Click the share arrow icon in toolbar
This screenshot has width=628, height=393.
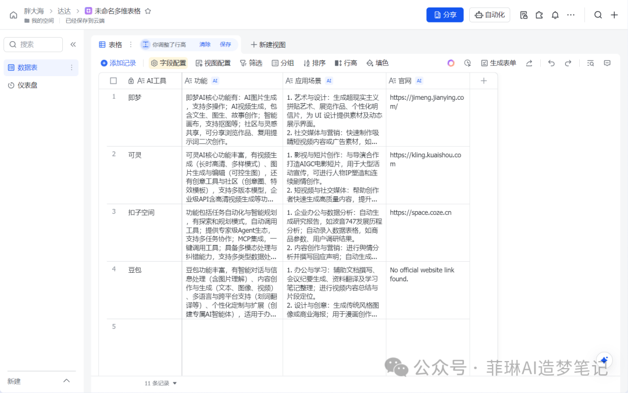(529, 63)
